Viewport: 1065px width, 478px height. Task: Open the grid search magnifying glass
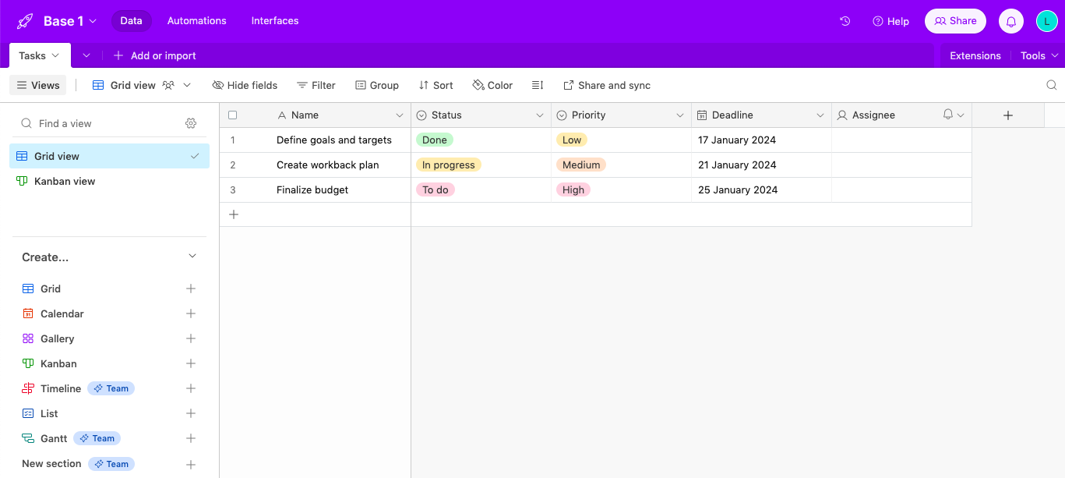(1051, 85)
